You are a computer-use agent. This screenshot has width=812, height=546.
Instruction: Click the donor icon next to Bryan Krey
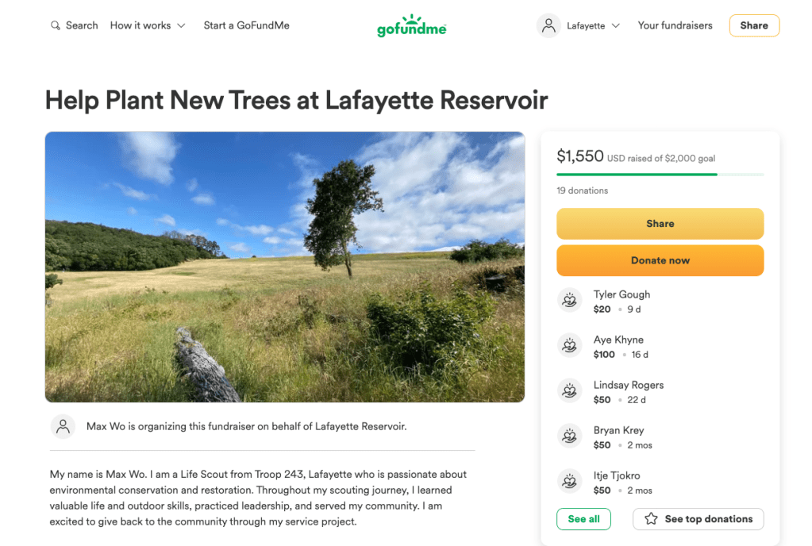point(569,436)
